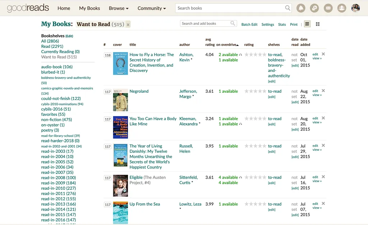368x225 pixels.
Task: Go to Home in top navigation
Action: [64, 8]
